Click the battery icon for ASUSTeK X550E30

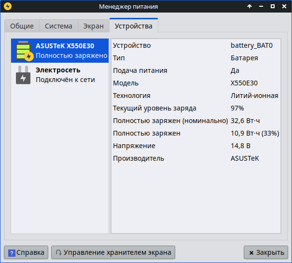tap(23, 51)
